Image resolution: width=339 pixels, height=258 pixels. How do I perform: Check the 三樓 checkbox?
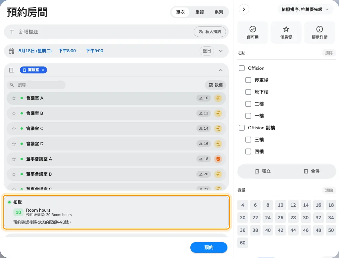click(x=248, y=140)
